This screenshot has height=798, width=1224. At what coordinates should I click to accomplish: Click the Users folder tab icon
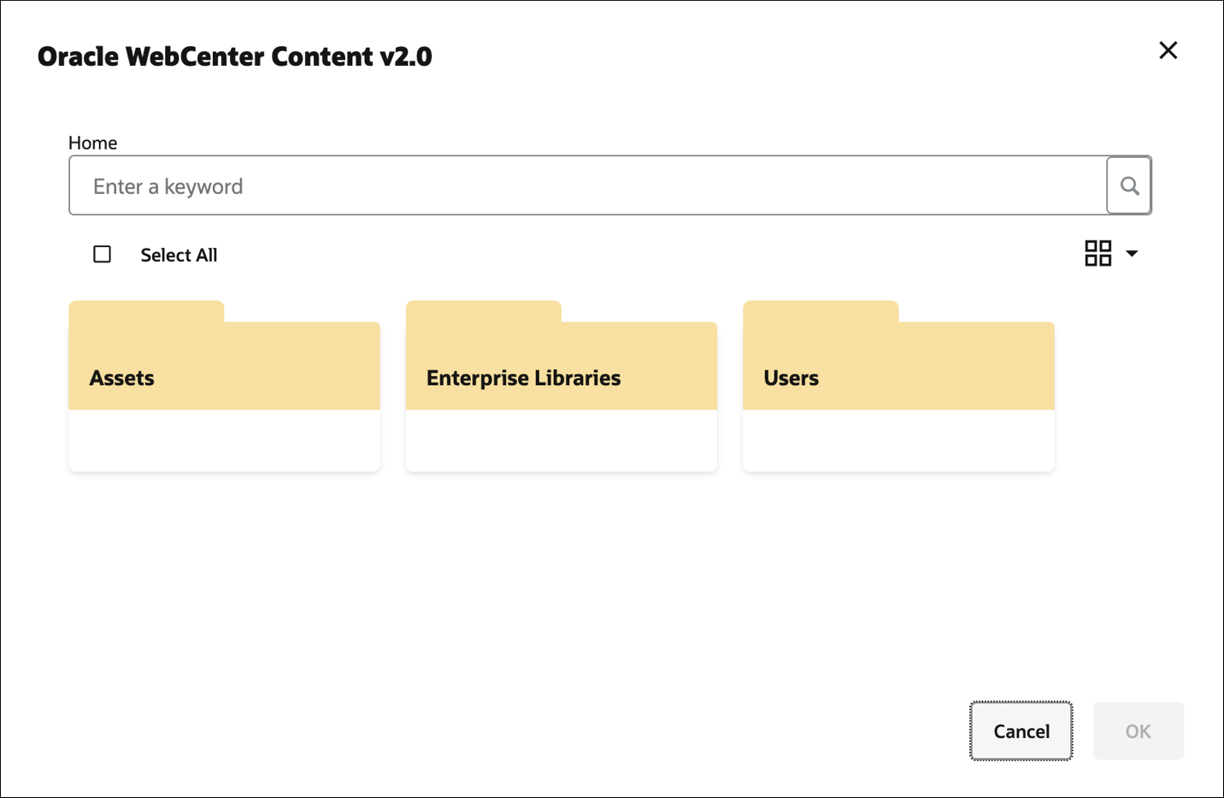tap(821, 312)
